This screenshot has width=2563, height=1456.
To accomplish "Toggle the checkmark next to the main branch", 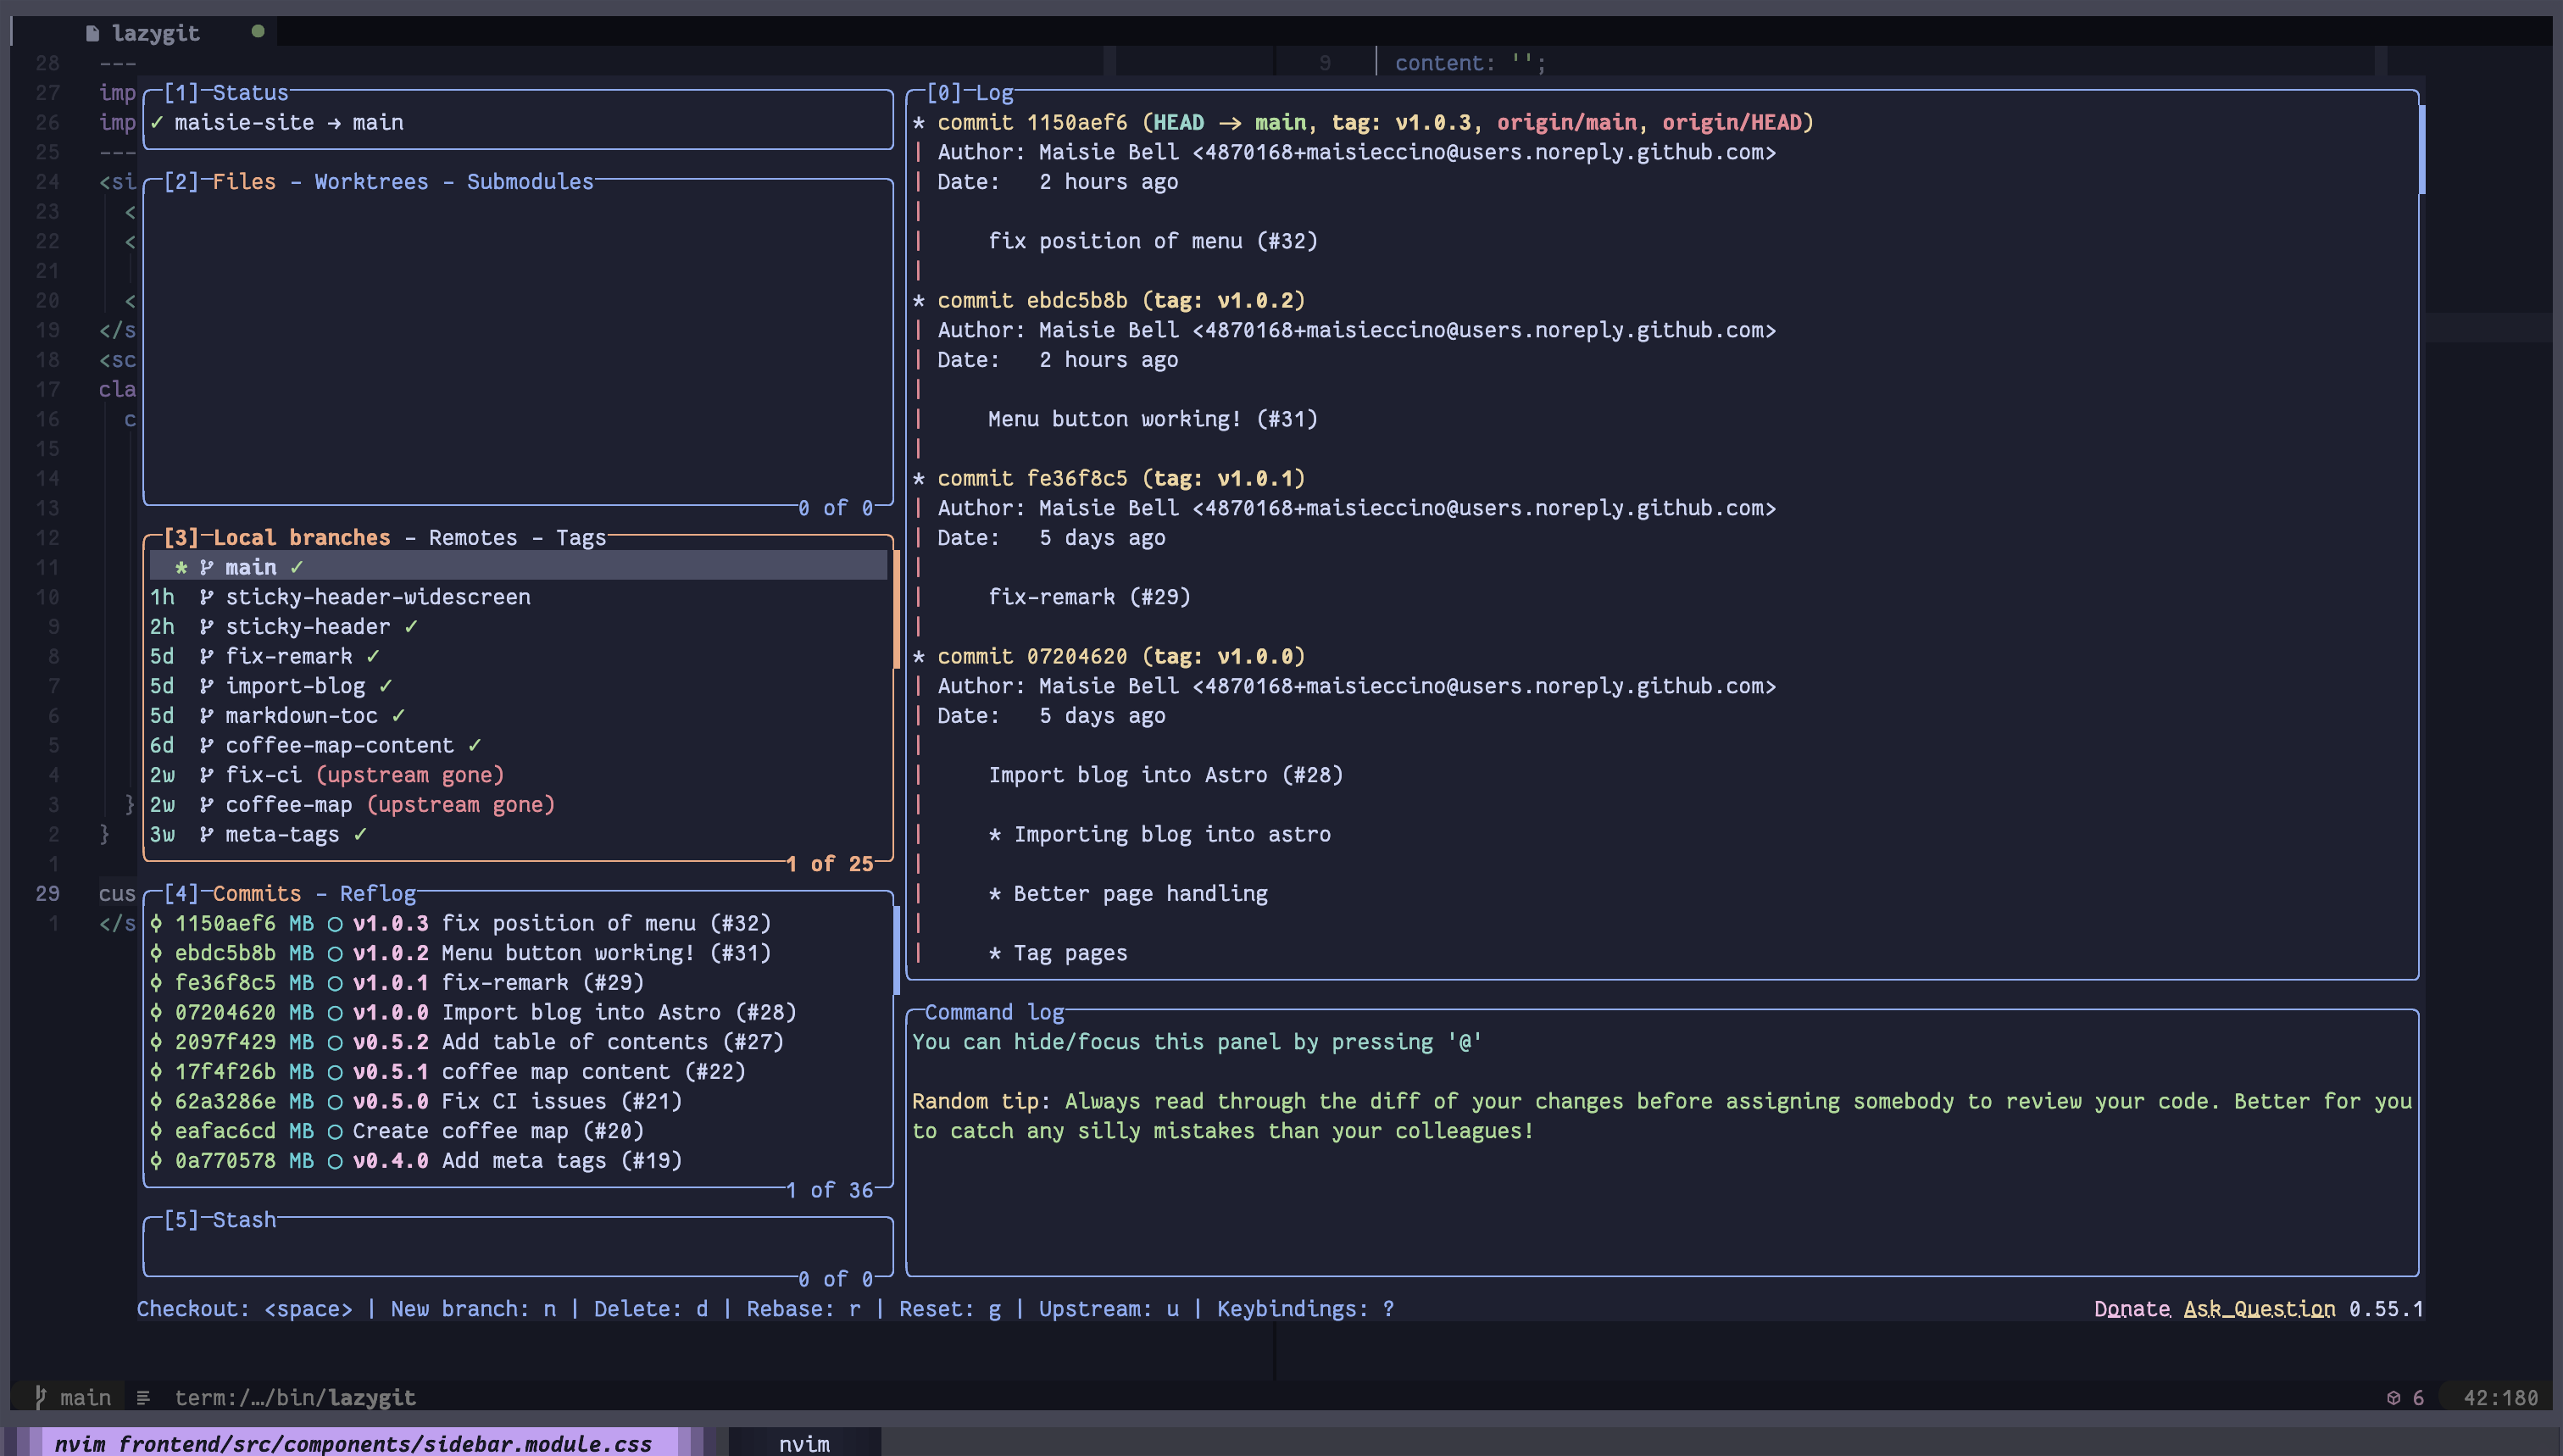I will 297,566.
